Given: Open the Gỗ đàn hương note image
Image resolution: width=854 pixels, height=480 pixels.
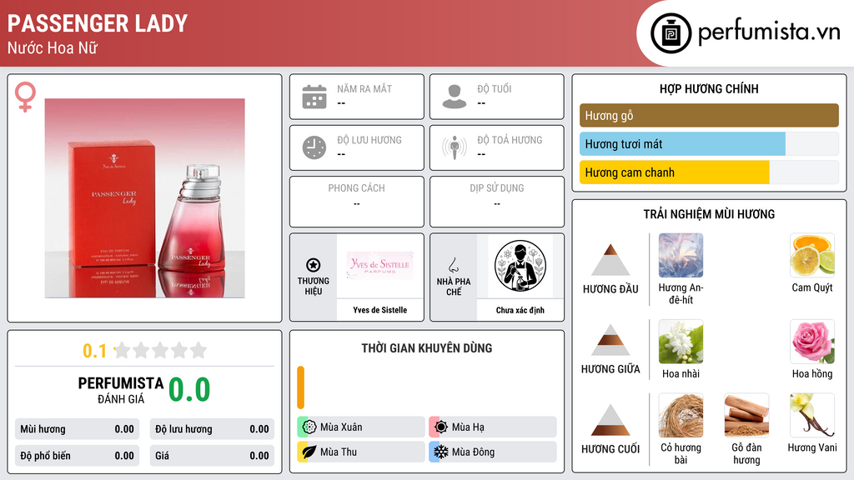Looking at the screenshot, I should [746, 415].
